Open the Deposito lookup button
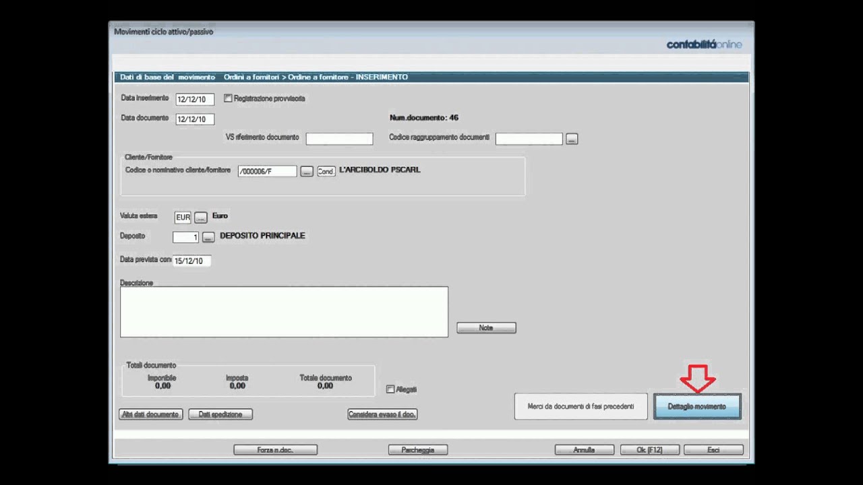This screenshot has width=863, height=485. tap(208, 237)
